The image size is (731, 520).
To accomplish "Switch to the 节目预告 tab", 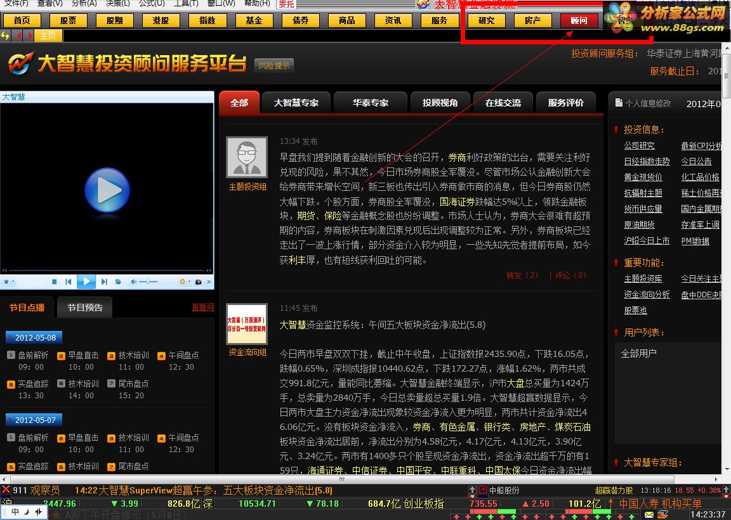I will 85,308.
